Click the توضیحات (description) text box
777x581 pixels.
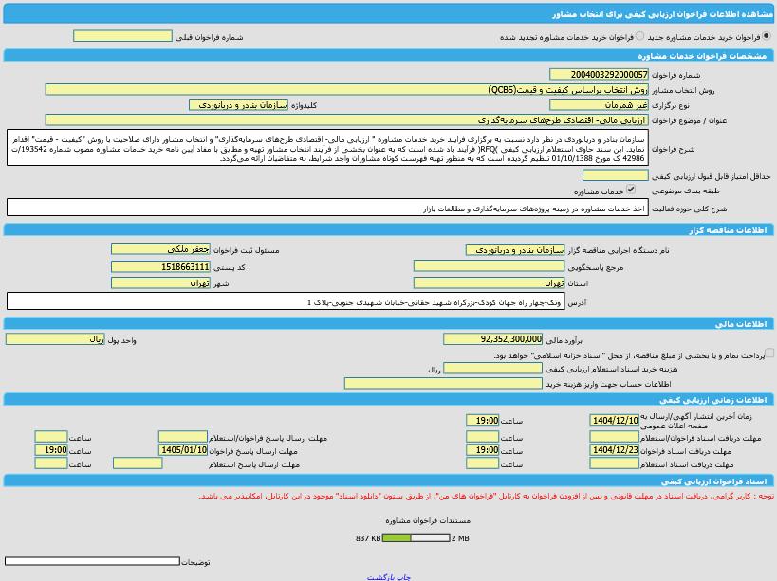coord(92,561)
